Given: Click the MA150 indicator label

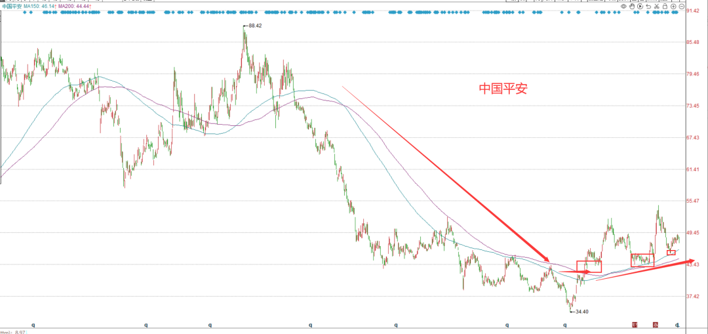Looking at the screenshot, I should [x=40, y=7].
